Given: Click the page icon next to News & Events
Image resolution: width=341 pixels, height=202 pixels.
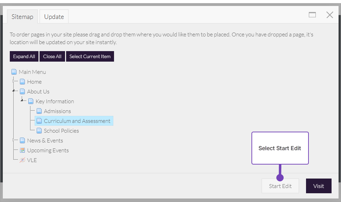Looking at the screenshot, I should (x=22, y=140).
